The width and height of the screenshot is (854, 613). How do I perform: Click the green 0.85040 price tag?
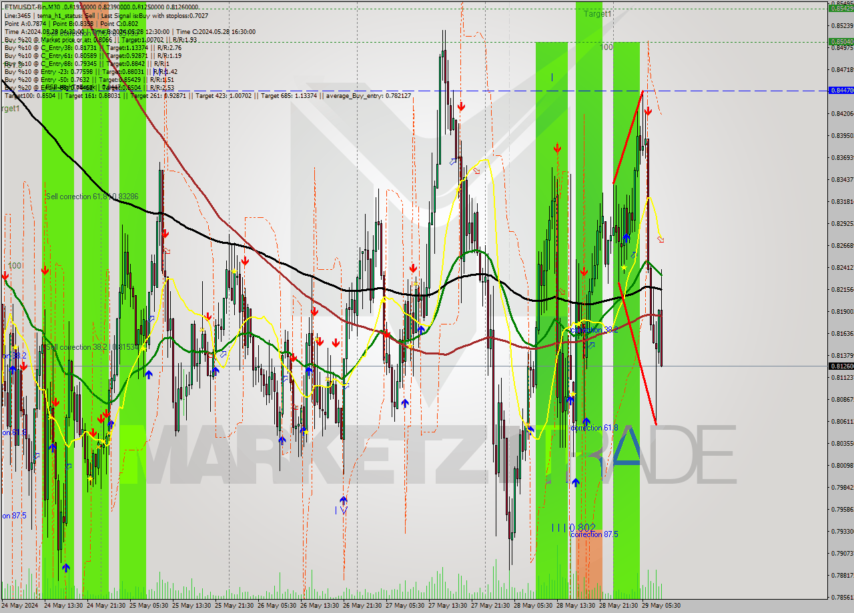coord(841,41)
